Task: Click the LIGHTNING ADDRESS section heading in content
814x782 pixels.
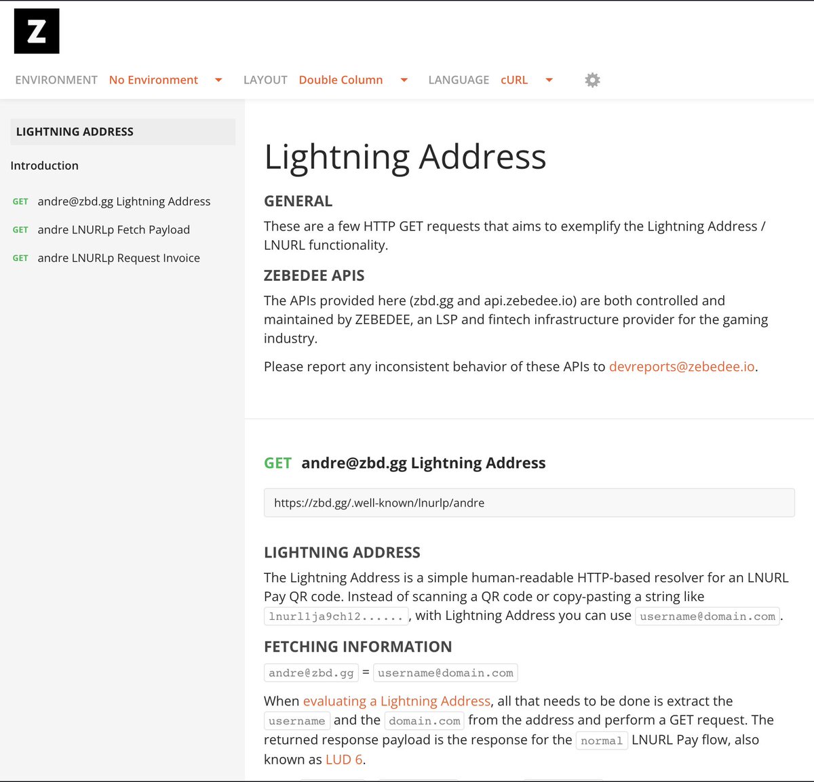Action: coord(342,553)
